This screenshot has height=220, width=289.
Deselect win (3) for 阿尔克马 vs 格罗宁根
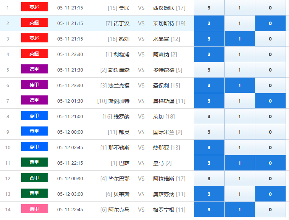(x=209, y=209)
